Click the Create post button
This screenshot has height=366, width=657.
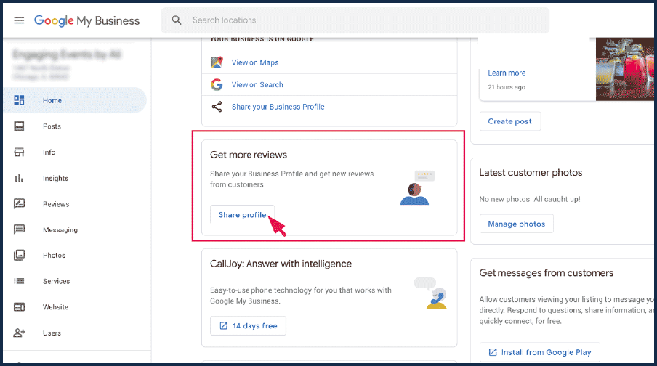510,121
